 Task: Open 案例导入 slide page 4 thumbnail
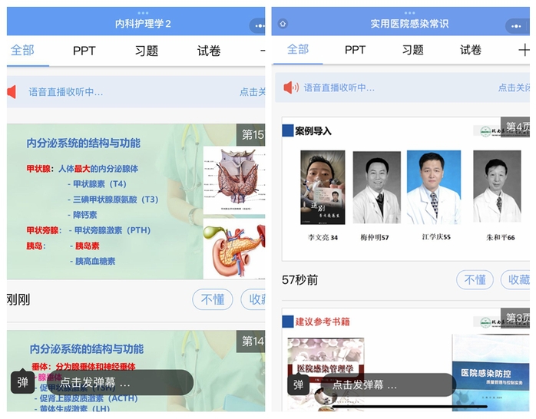(x=405, y=190)
